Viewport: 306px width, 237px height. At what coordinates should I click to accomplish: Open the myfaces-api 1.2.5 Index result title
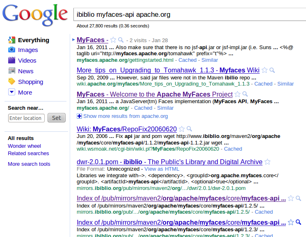point(181,198)
